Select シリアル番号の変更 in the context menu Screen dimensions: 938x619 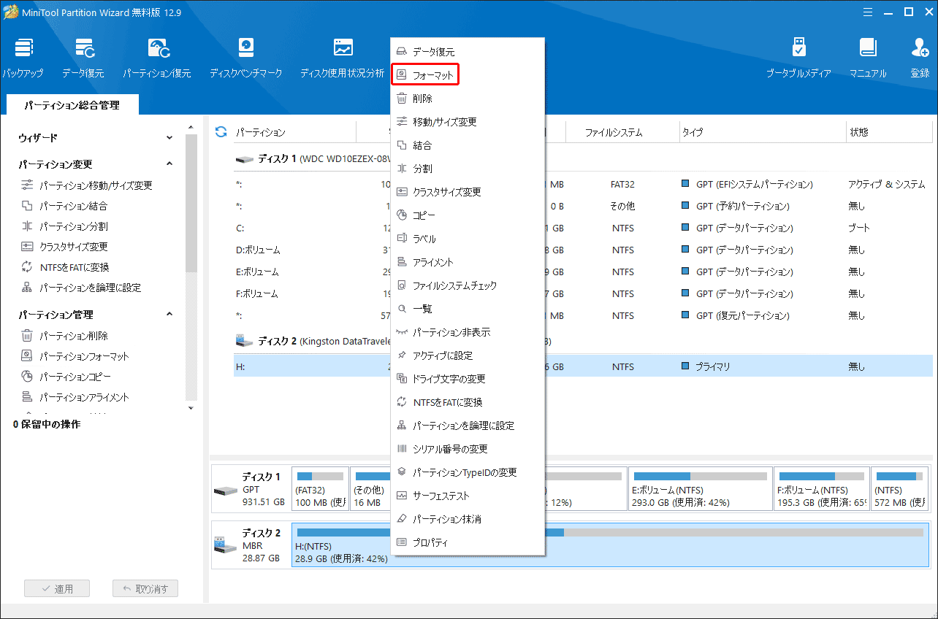pos(468,449)
